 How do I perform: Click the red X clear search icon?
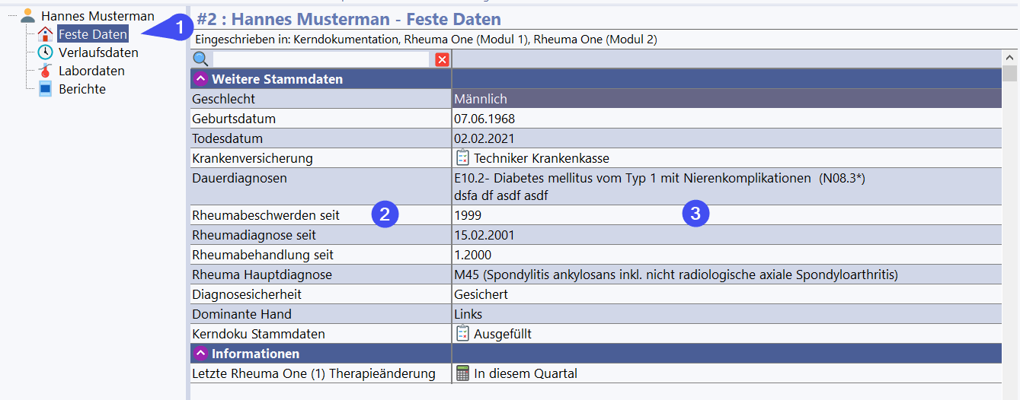tap(442, 59)
